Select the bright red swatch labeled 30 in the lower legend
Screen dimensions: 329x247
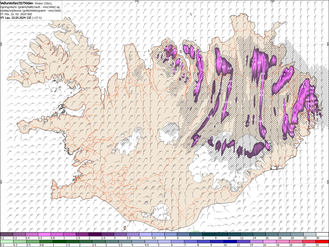tap(322, 242)
